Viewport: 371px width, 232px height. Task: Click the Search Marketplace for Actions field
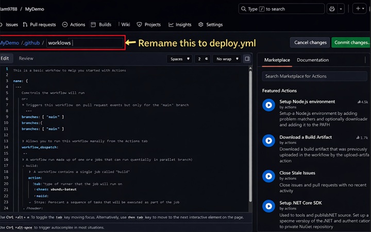coord(314,76)
